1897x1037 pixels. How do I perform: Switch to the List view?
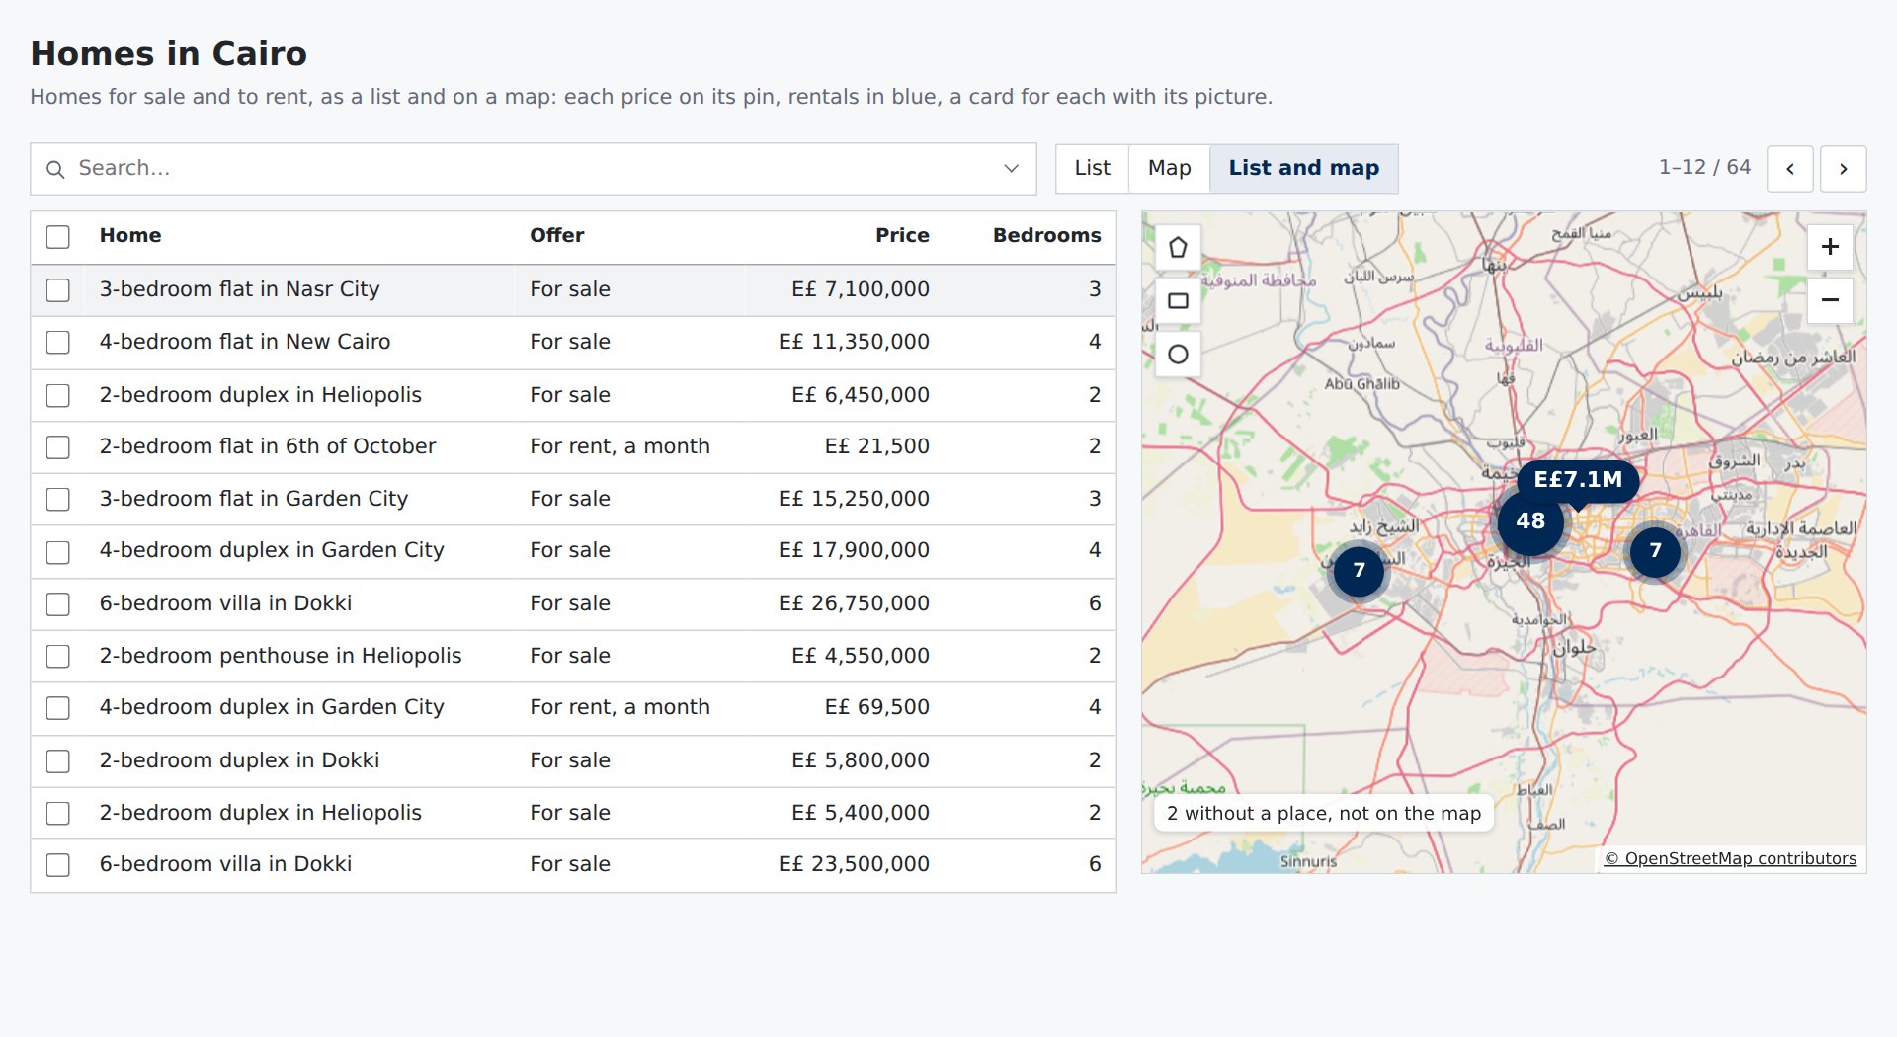point(1092,169)
